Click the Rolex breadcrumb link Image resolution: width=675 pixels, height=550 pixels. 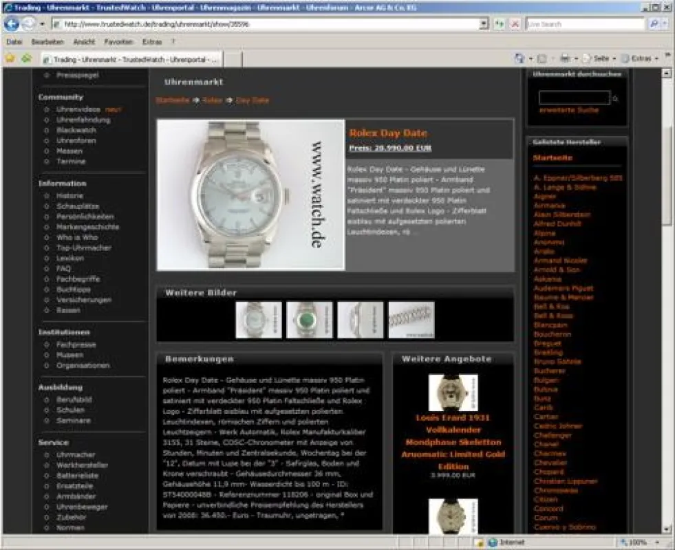pos(212,100)
